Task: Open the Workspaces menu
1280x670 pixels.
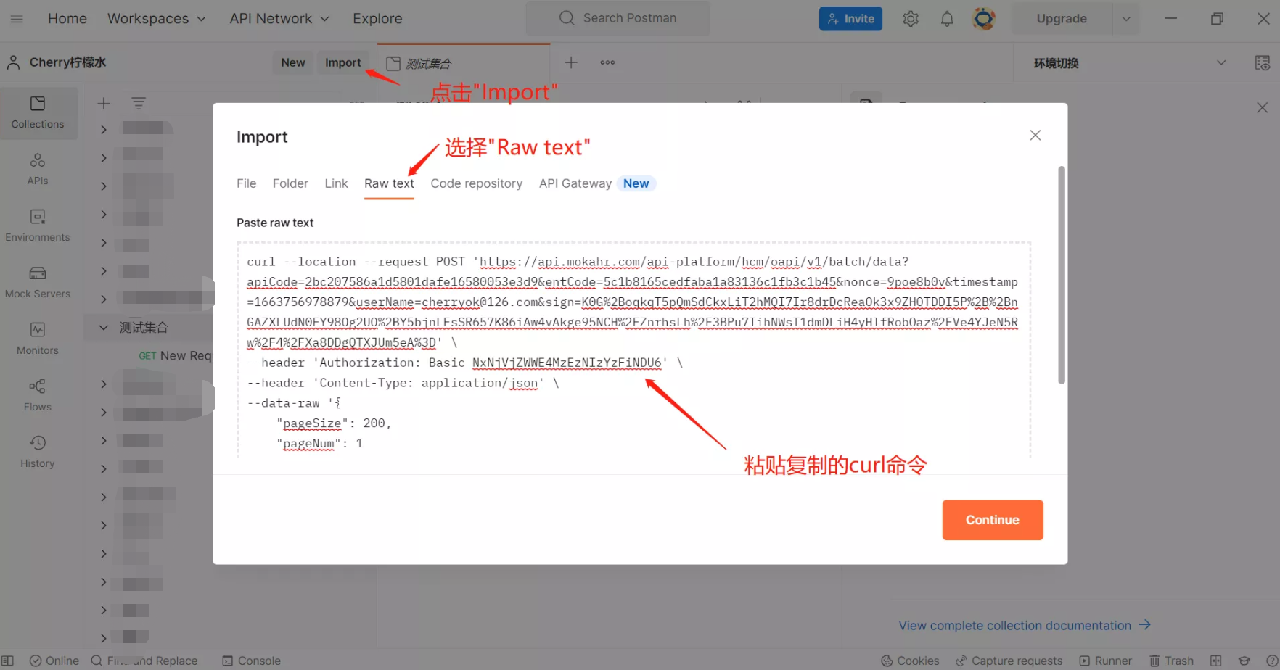Action: pyautogui.click(x=157, y=19)
